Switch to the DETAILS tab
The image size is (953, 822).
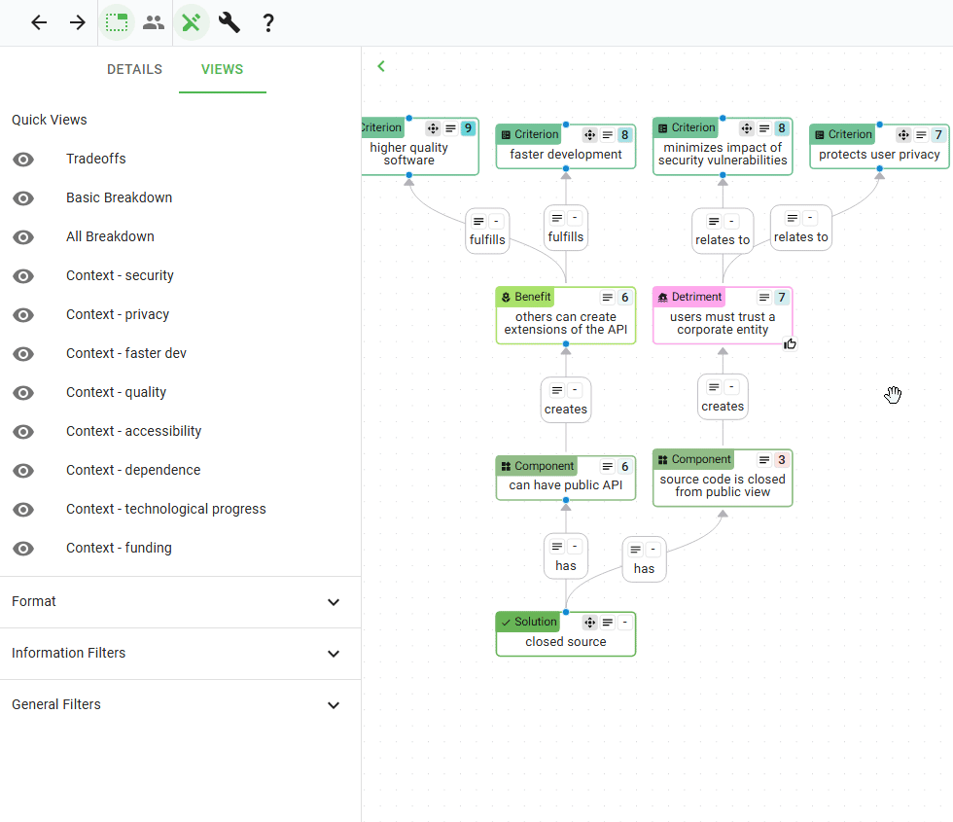134,69
